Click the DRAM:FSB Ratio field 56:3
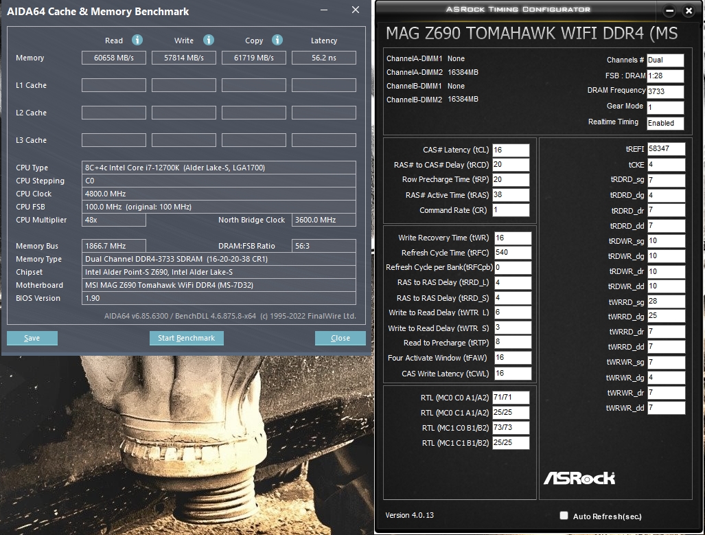The height and width of the screenshot is (535, 705). pyautogui.click(x=324, y=246)
